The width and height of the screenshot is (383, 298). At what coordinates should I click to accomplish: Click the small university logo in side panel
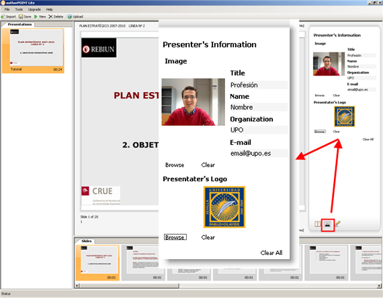345,116
